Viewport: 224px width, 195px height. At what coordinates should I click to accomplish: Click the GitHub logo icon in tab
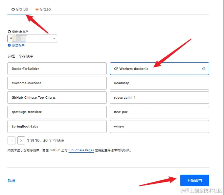(x=13, y=9)
